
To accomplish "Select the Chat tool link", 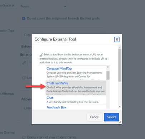I will tap(50, 98).
